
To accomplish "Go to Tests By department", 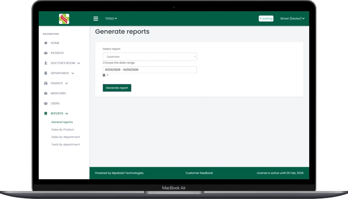I will point(66,144).
